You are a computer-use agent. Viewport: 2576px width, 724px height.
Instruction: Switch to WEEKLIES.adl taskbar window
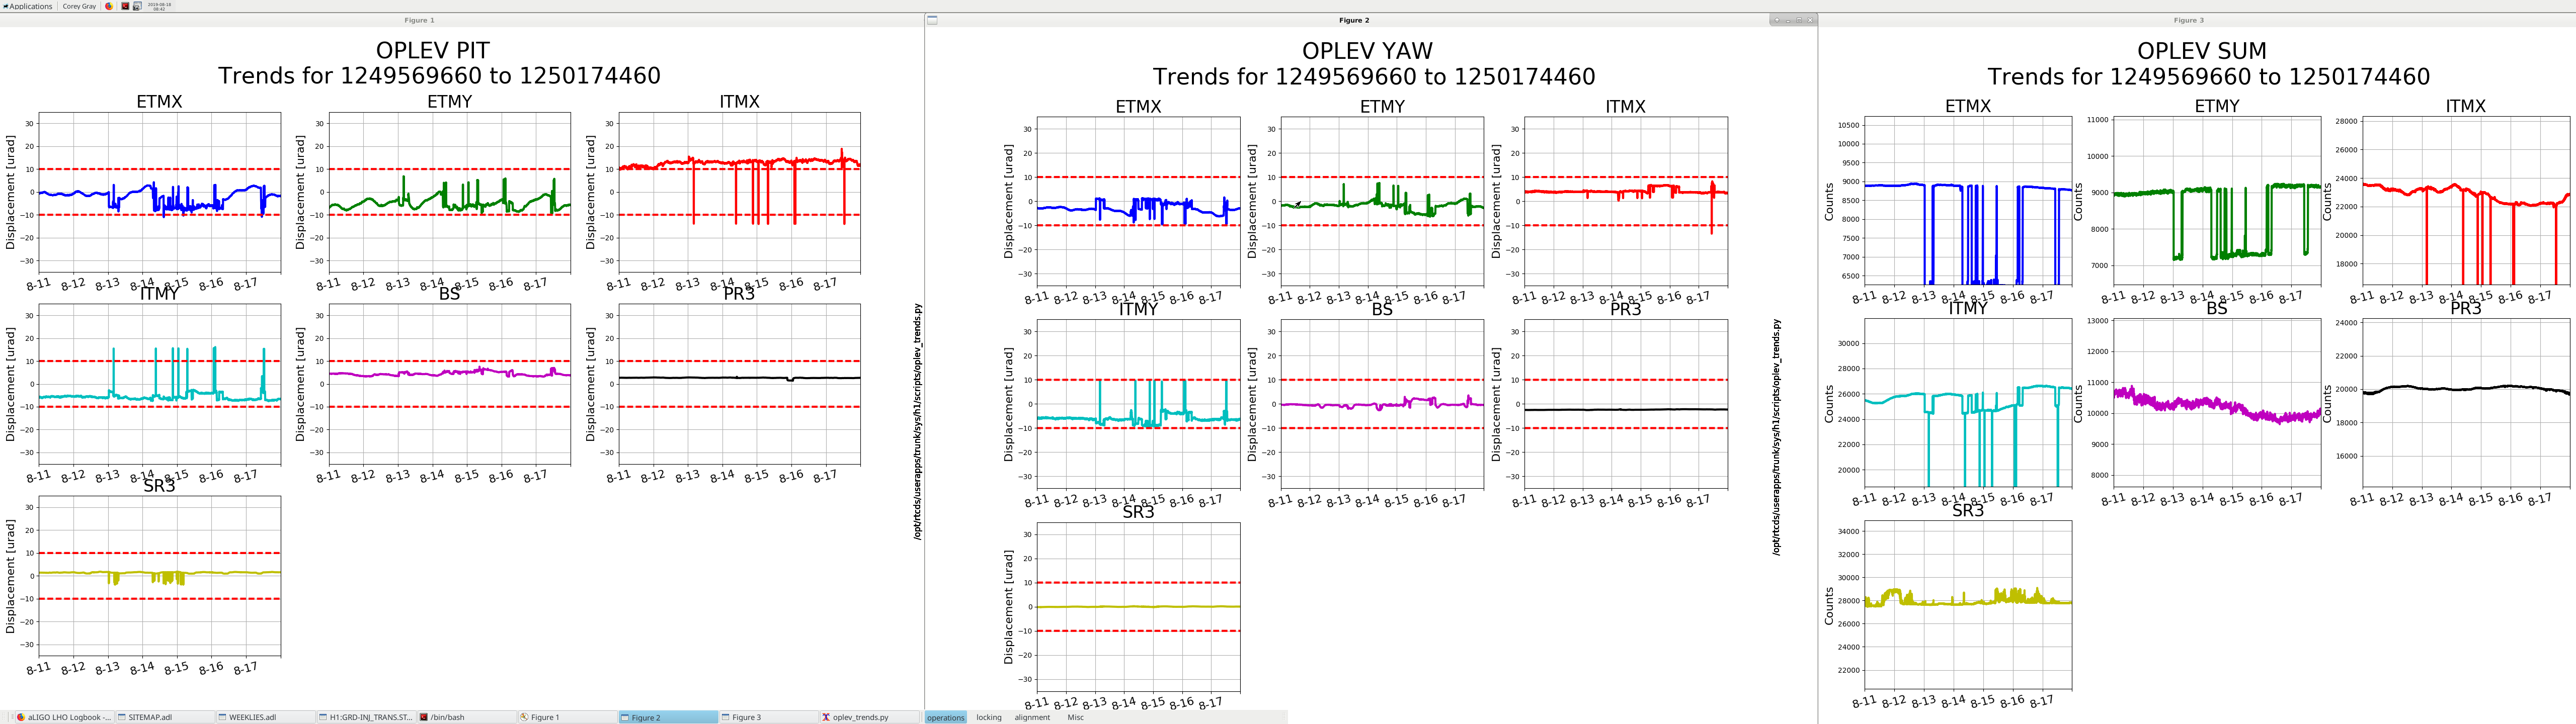267,717
